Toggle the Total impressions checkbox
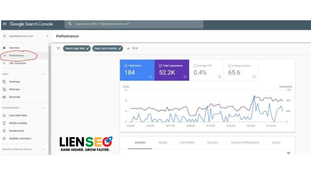Viewport: 311px width, 175px height. pyautogui.click(x=160, y=66)
